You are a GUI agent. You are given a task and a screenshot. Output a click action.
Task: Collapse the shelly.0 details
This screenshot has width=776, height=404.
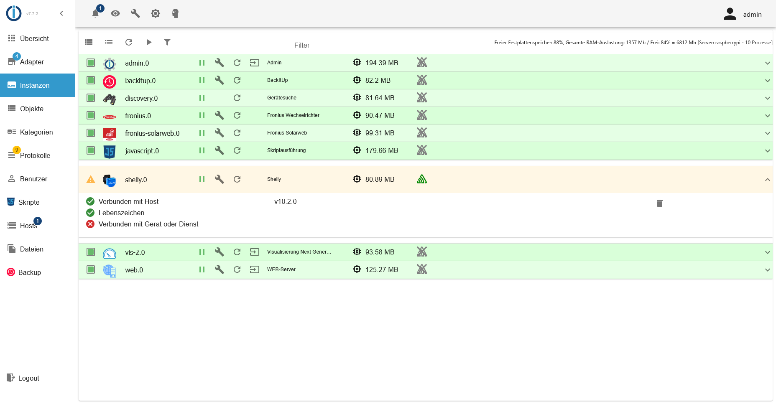point(768,180)
